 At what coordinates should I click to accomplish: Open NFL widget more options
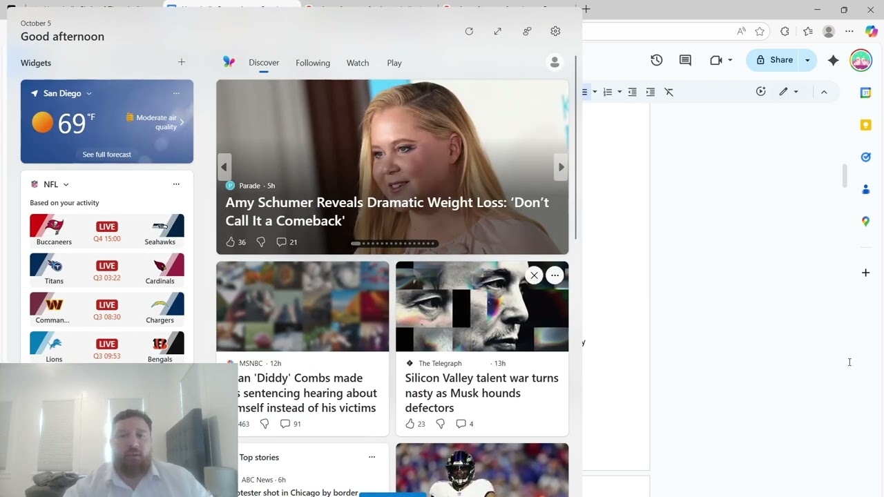[x=176, y=184]
